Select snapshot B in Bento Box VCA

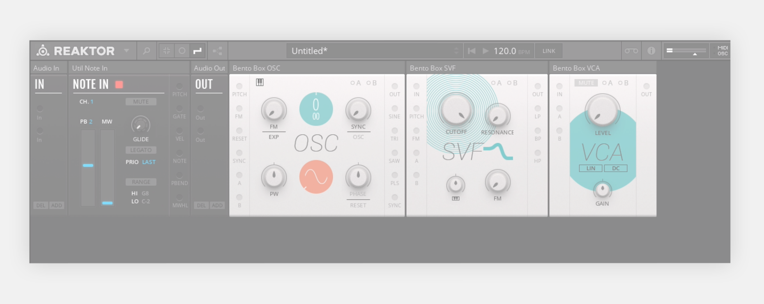(624, 83)
